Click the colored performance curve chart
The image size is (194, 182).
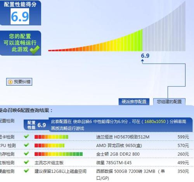point(117,26)
